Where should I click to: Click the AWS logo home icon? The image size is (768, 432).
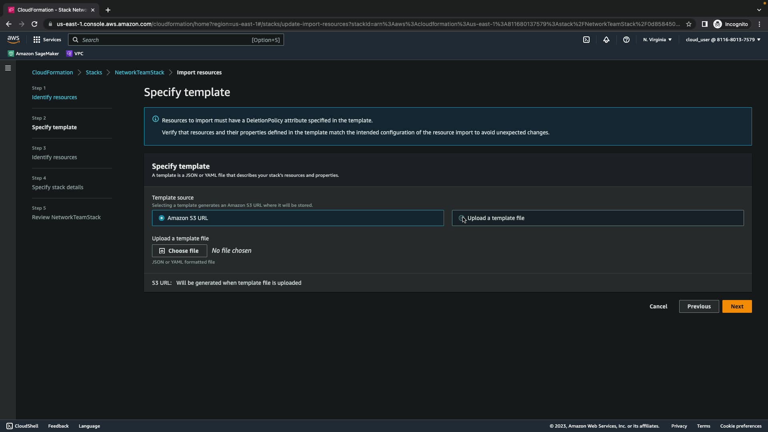tap(13, 39)
